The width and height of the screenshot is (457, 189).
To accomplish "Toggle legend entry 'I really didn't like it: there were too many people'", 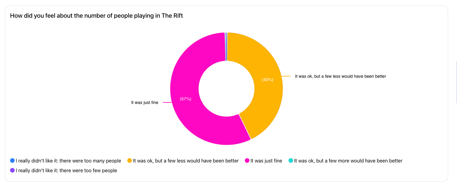I will (x=66, y=161).
